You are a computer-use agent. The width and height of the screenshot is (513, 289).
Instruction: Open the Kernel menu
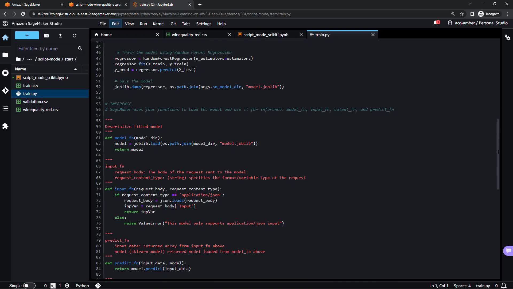tap(158, 24)
